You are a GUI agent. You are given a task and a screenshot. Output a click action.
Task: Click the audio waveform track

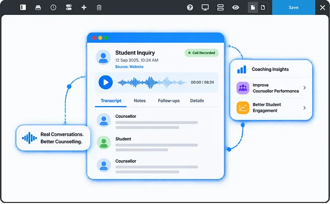(x=152, y=82)
